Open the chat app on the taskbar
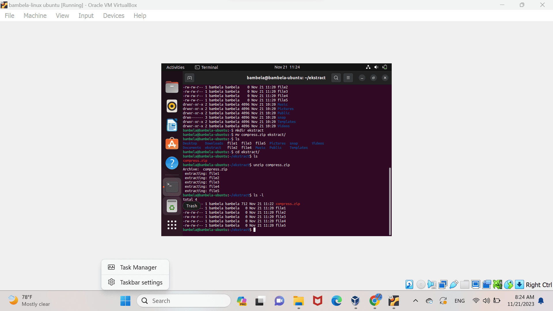The width and height of the screenshot is (553, 311). coord(279,301)
